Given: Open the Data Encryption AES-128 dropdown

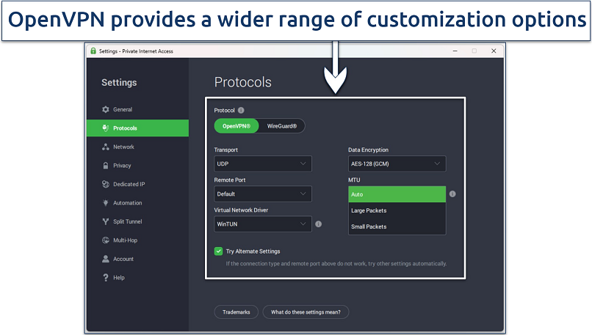Looking at the screenshot, I should point(397,164).
